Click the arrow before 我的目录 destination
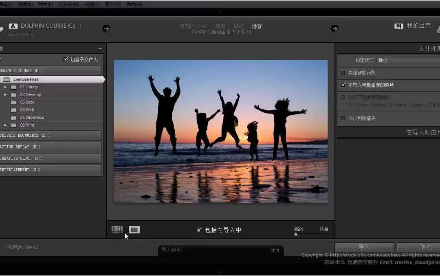This screenshot has width=440, height=276. pos(334,28)
